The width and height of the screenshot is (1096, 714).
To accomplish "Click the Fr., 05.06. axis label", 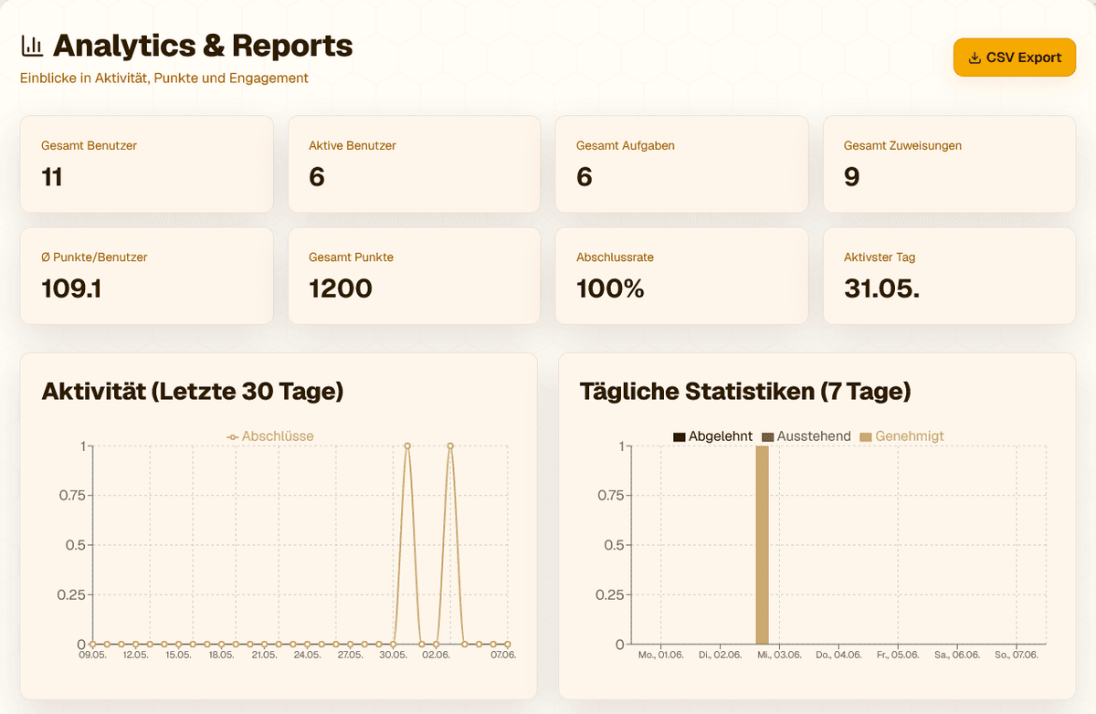I will (x=899, y=656).
